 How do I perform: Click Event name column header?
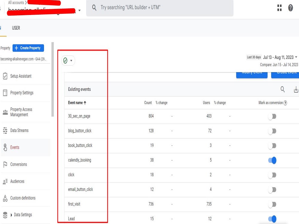75,103
